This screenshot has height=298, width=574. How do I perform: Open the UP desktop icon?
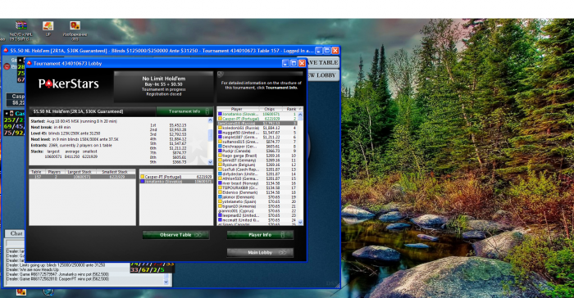pos(48,29)
